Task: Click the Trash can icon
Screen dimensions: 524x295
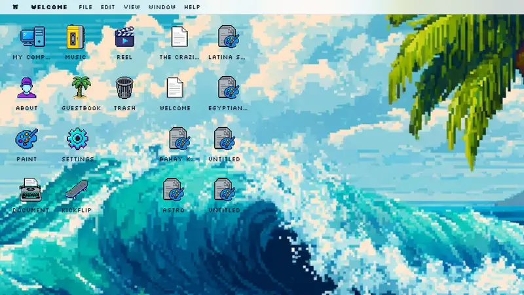Action: tap(124, 88)
